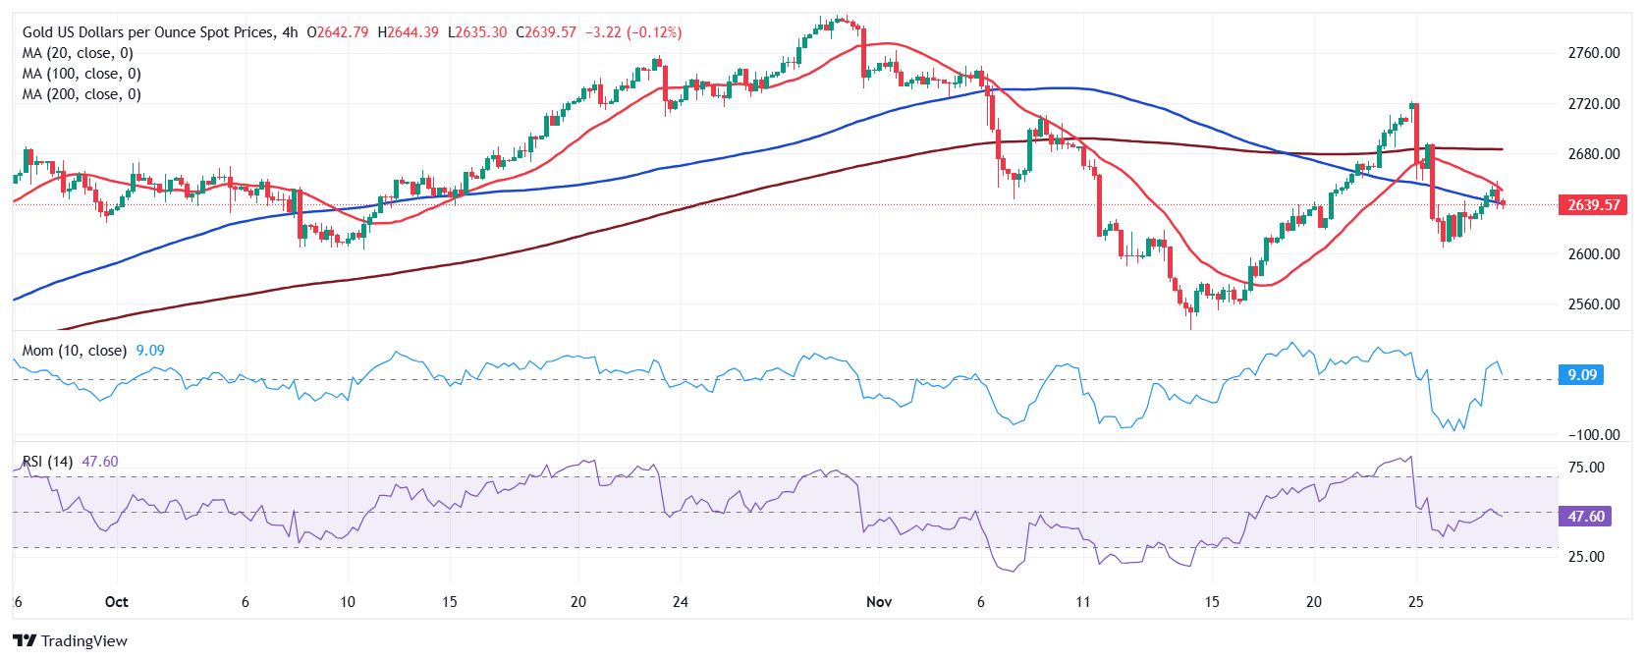Click the -3.22 (-0.12%) change readout

point(633,32)
